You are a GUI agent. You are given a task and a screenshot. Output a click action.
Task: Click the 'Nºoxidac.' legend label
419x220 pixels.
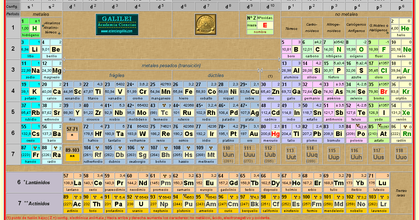[x=265, y=18]
